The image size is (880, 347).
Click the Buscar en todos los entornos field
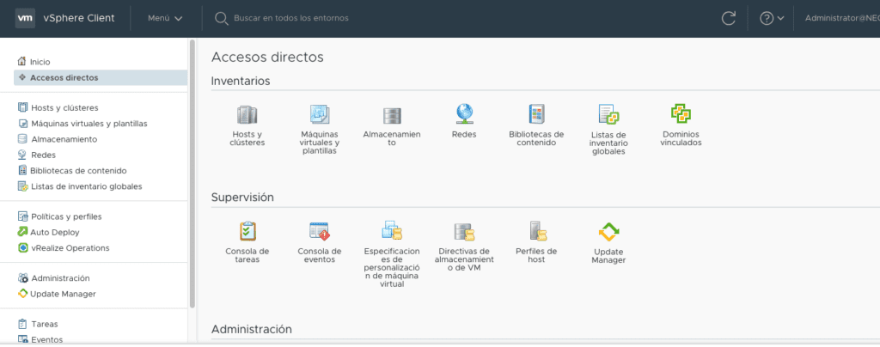[290, 18]
